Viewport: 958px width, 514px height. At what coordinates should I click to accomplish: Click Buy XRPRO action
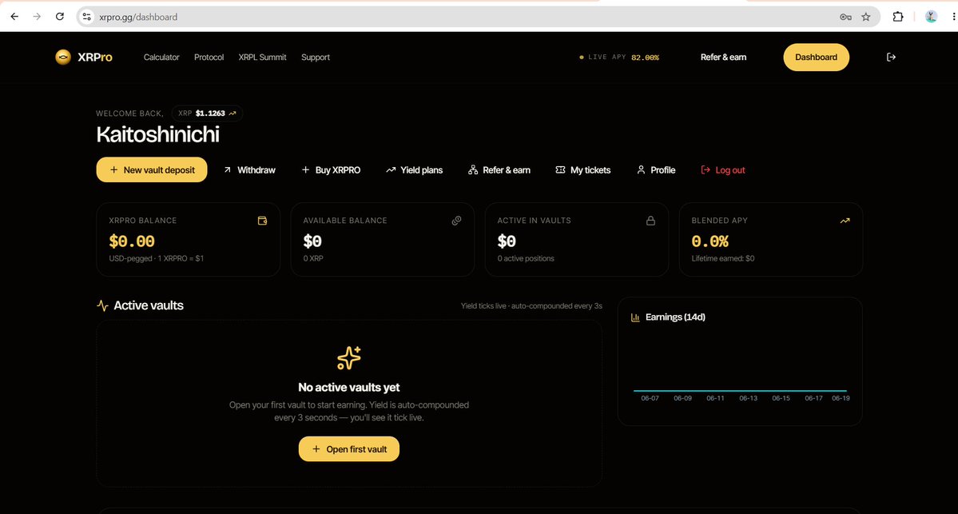331,170
